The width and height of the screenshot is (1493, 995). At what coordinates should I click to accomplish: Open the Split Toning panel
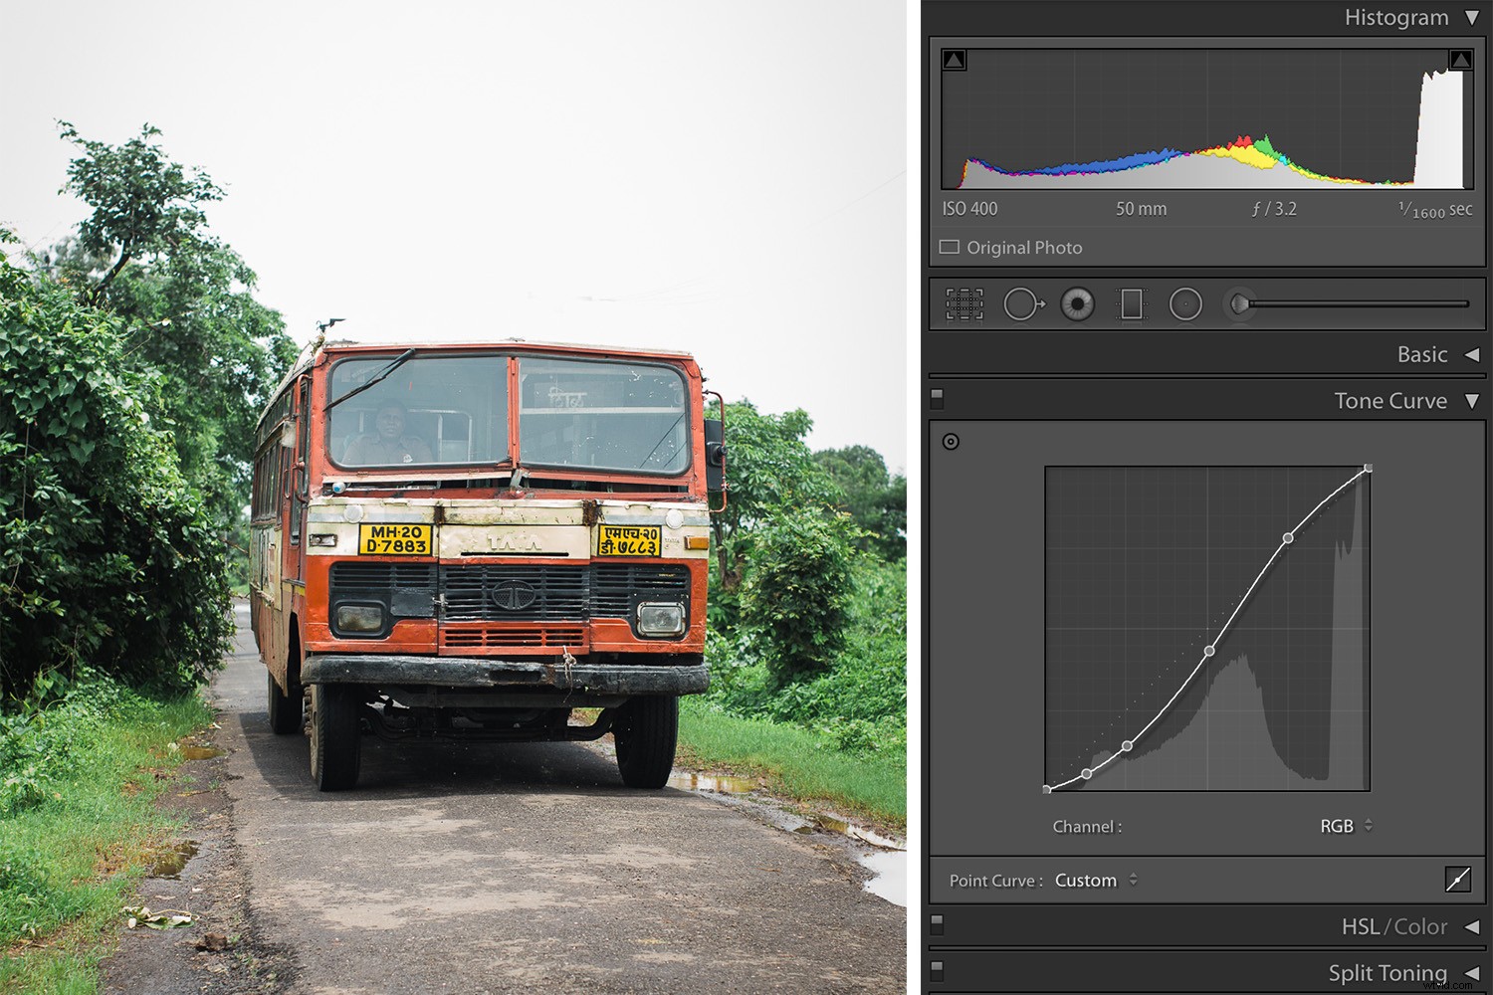[1388, 972]
